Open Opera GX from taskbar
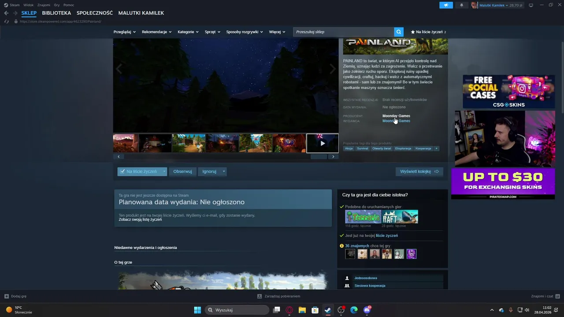The image size is (564, 317). click(289, 310)
